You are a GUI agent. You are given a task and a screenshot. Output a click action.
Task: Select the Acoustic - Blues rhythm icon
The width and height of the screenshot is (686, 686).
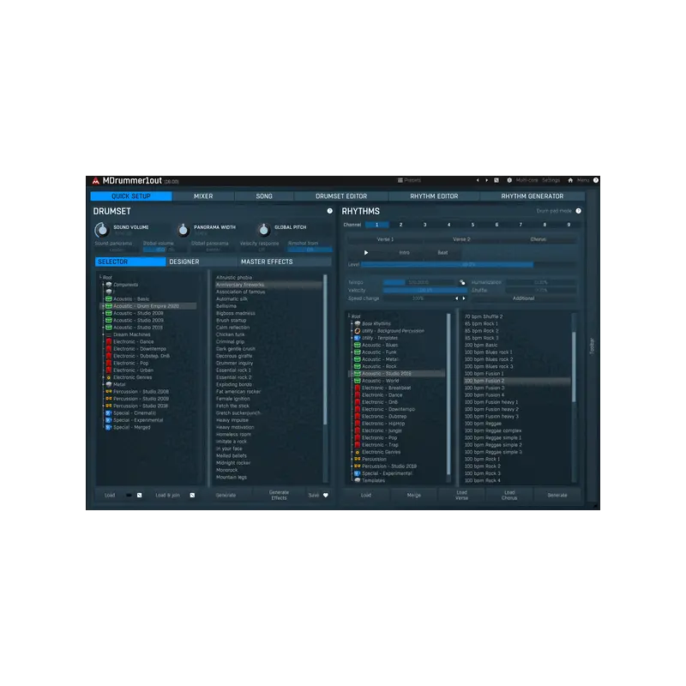pos(357,346)
